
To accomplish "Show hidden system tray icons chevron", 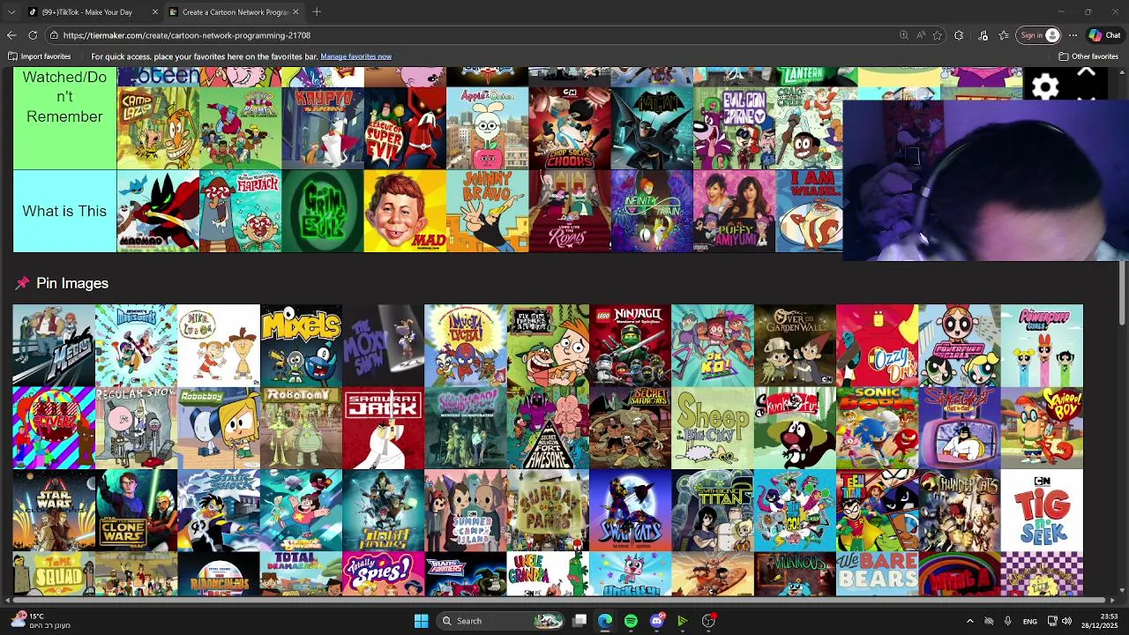I will 969,621.
